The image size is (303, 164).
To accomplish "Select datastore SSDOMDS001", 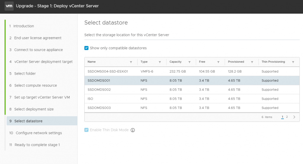I will coord(192,81).
